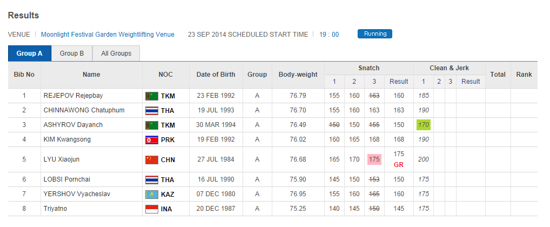The width and height of the screenshot is (550, 227).
Task: Click the green highlighted 170 clean & jerk cell
Action: point(424,125)
